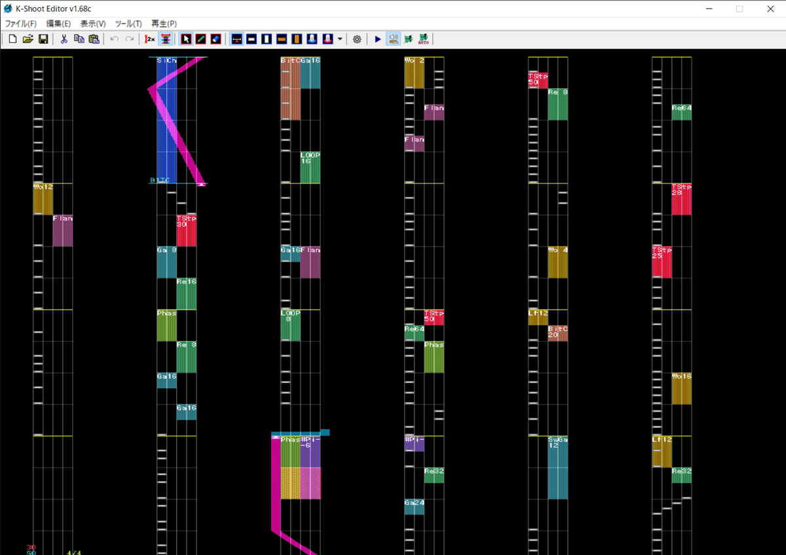Click the 4/4 time signature label
The width and height of the screenshot is (786, 555).
73,552
